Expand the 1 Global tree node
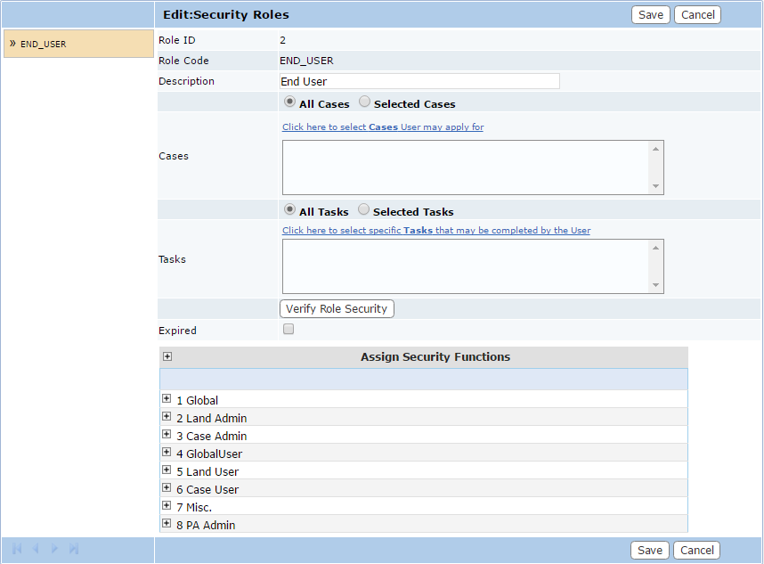Image resolution: width=764 pixels, height=564 pixels. tap(167, 399)
